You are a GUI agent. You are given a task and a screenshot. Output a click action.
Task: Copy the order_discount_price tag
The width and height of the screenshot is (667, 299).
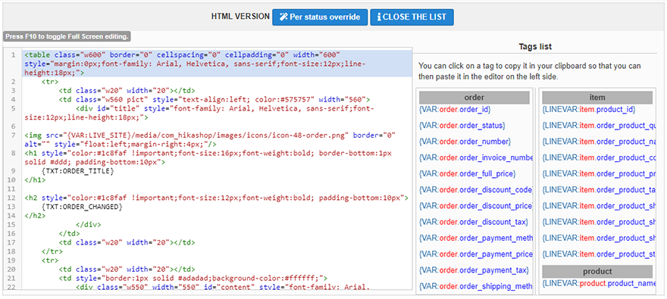click(x=475, y=206)
